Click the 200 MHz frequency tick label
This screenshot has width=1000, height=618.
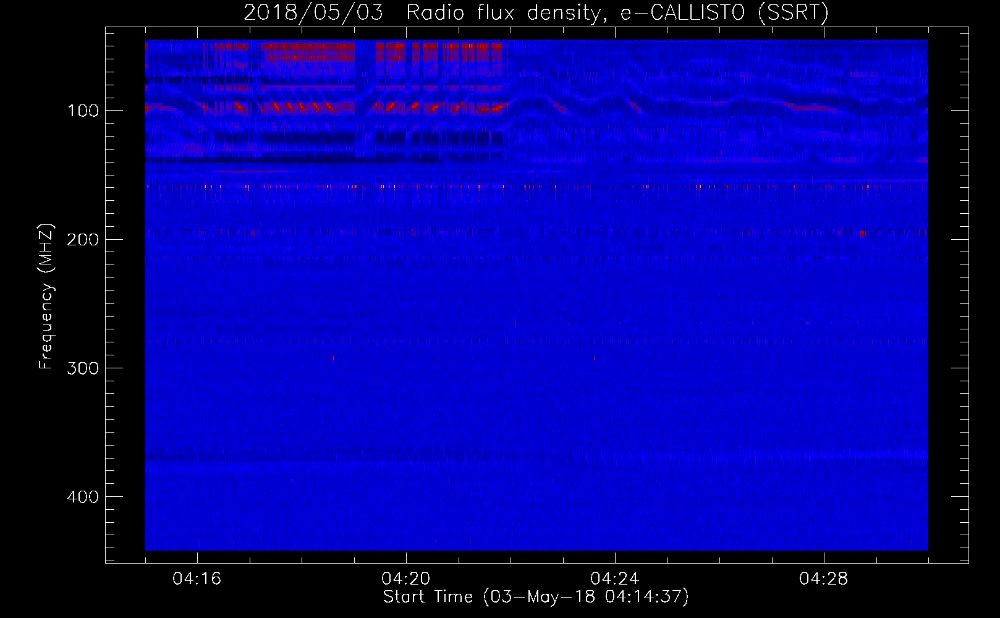(x=83, y=239)
